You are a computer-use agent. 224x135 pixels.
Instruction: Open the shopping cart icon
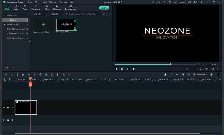point(164,2)
